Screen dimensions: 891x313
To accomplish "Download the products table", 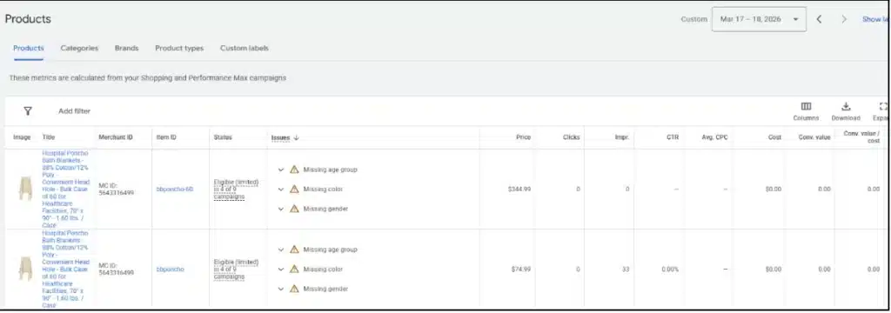I will click(846, 111).
